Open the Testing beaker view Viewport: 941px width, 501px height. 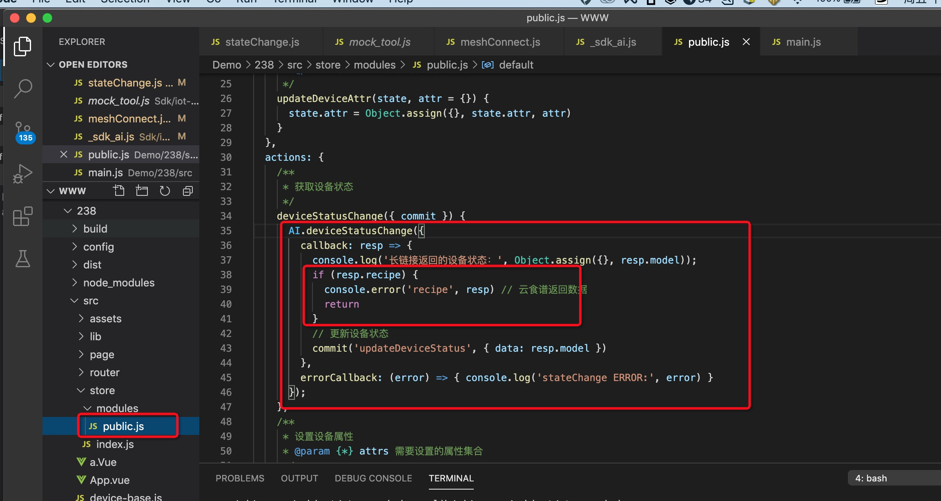[22, 259]
